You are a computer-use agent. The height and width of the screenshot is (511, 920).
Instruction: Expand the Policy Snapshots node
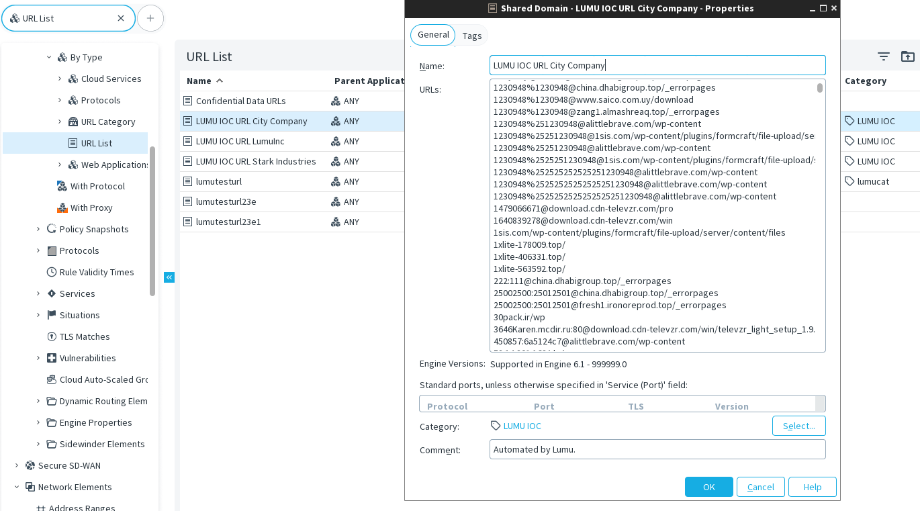point(38,229)
